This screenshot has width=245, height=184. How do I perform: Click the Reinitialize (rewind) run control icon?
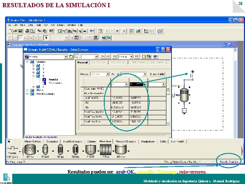click(x=117, y=31)
